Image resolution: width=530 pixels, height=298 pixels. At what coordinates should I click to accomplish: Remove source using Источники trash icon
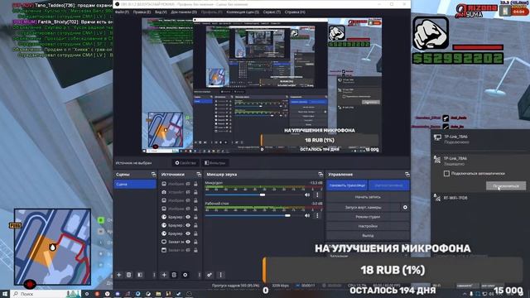pyautogui.click(x=174, y=275)
